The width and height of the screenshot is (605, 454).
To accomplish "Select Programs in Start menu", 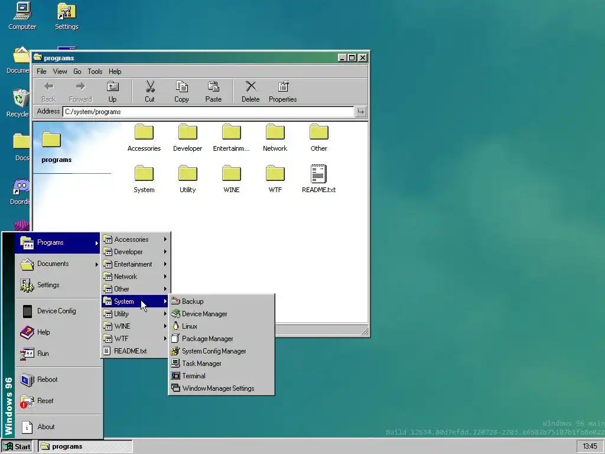I will click(x=58, y=242).
